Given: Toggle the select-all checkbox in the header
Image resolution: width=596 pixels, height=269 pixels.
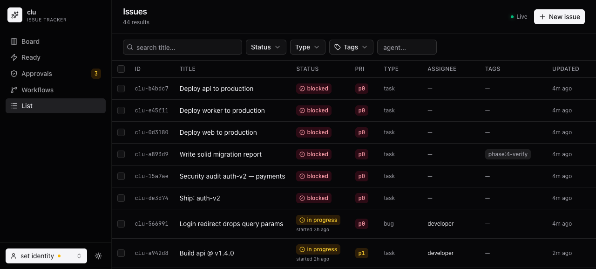Looking at the screenshot, I should coord(121,69).
